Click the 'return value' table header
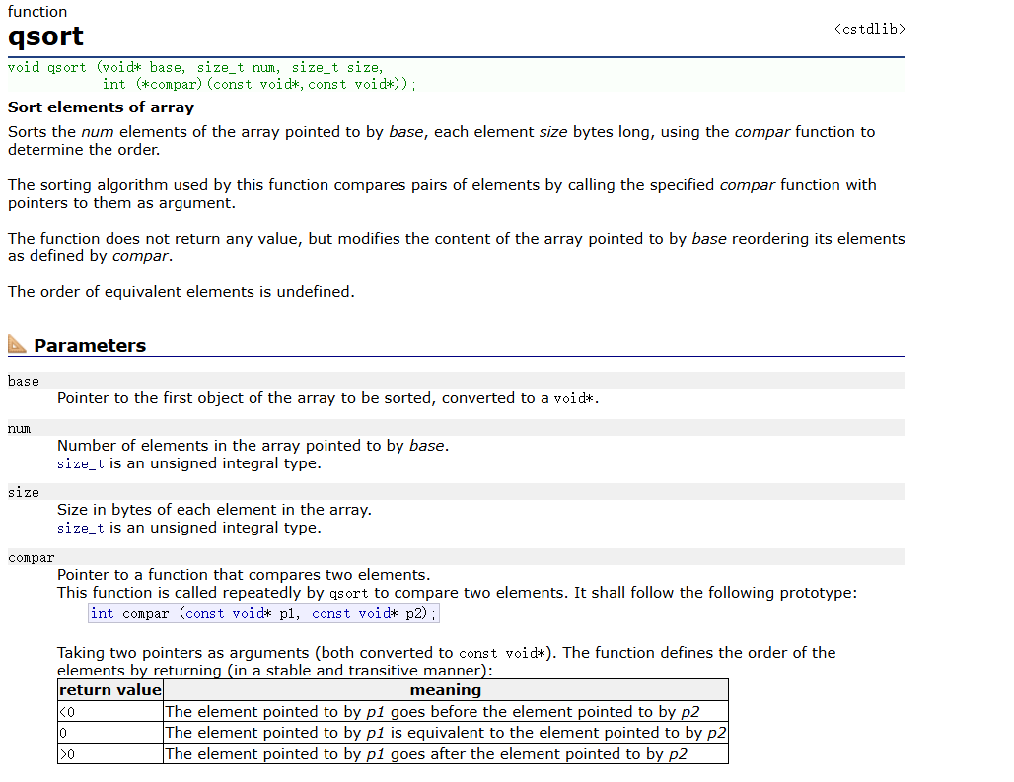Image resolution: width=1014 pixels, height=782 pixels. (x=109, y=690)
